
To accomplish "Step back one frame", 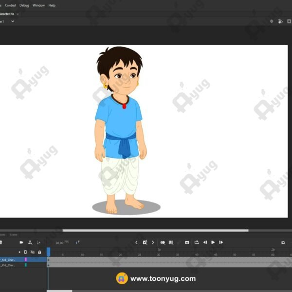I will click(205, 242).
